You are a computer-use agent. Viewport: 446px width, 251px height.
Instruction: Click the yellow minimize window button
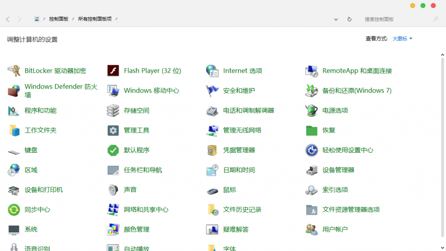click(412, 6)
